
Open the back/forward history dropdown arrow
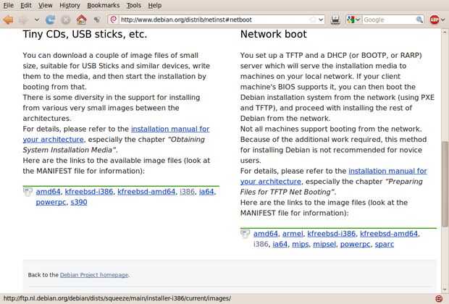37,20
